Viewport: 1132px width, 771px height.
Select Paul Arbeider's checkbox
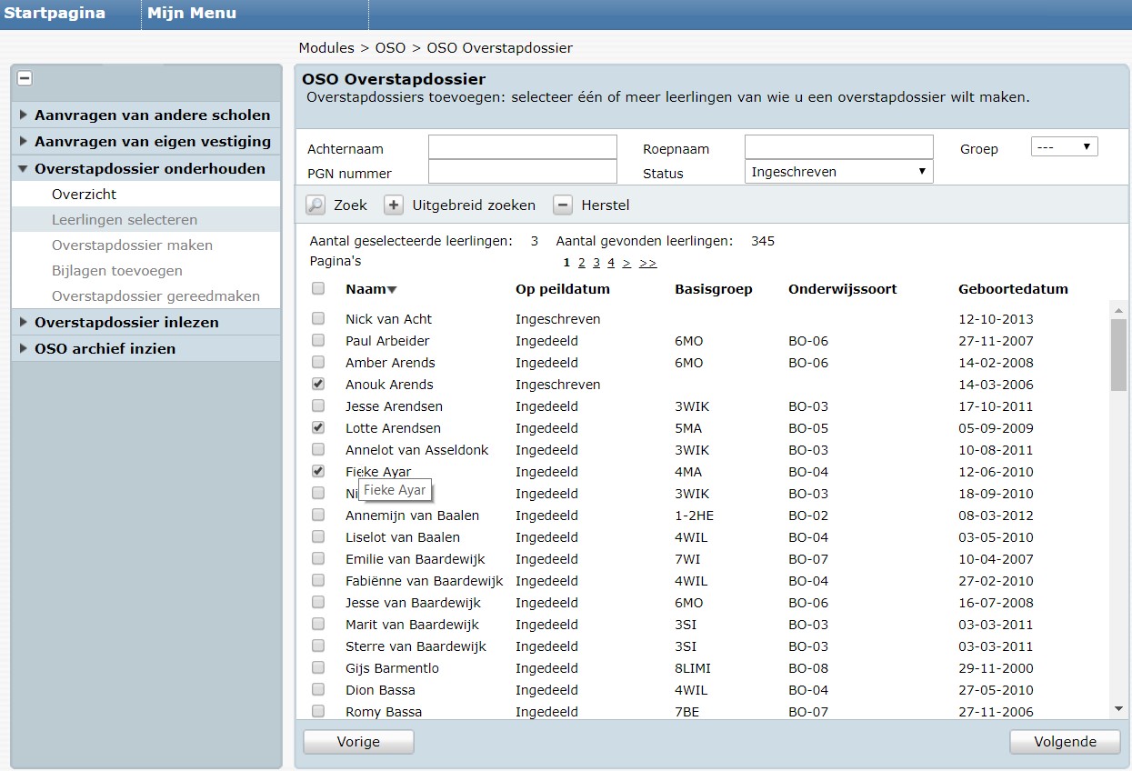[318, 340]
